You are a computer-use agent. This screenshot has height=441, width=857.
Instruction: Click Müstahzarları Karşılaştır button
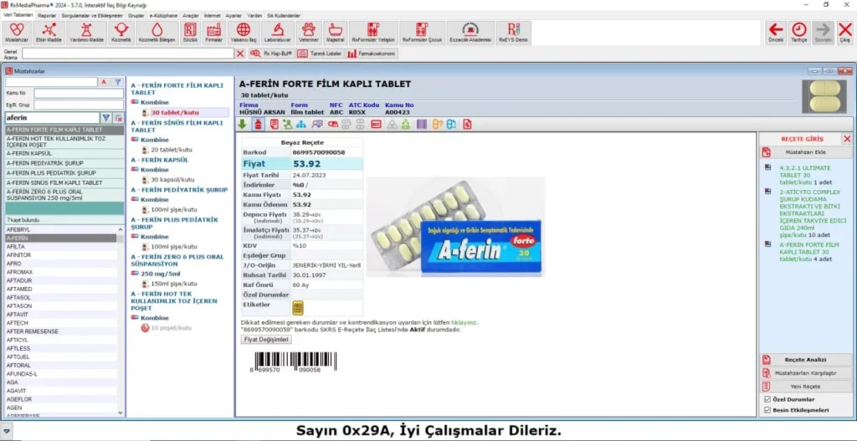[805, 373]
